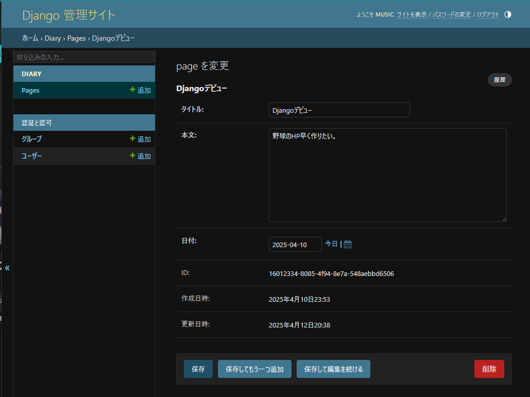Go to Diary in the breadcrumb

(x=53, y=38)
